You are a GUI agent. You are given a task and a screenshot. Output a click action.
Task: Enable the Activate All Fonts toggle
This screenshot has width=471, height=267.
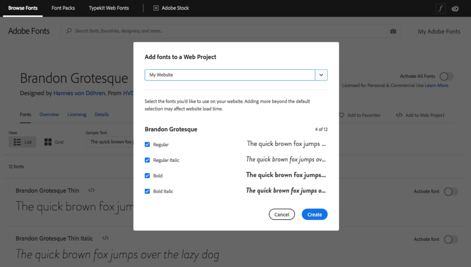pyautogui.click(x=446, y=76)
